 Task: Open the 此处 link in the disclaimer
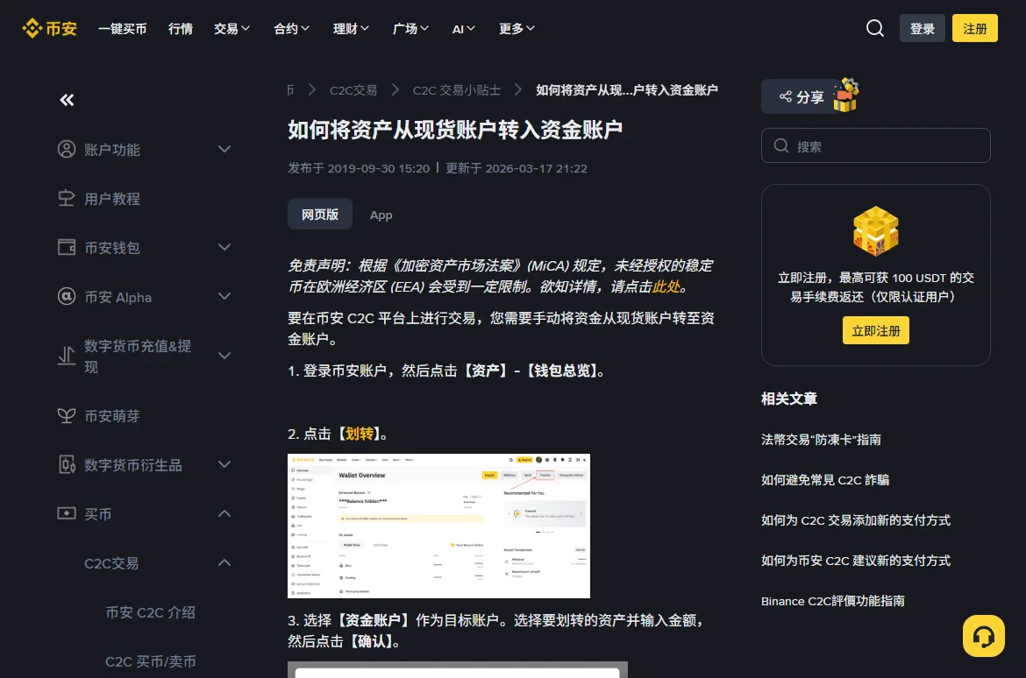666,286
